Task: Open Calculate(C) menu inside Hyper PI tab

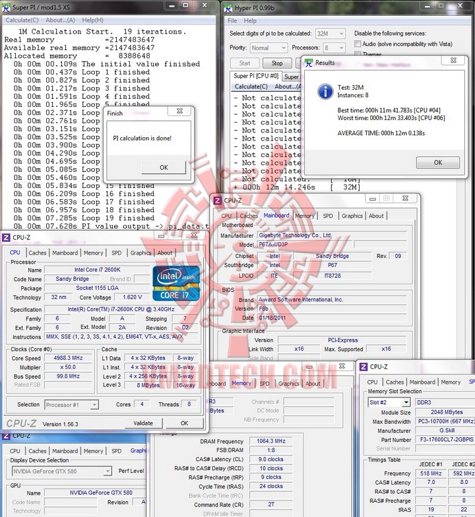Action: tap(251, 86)
